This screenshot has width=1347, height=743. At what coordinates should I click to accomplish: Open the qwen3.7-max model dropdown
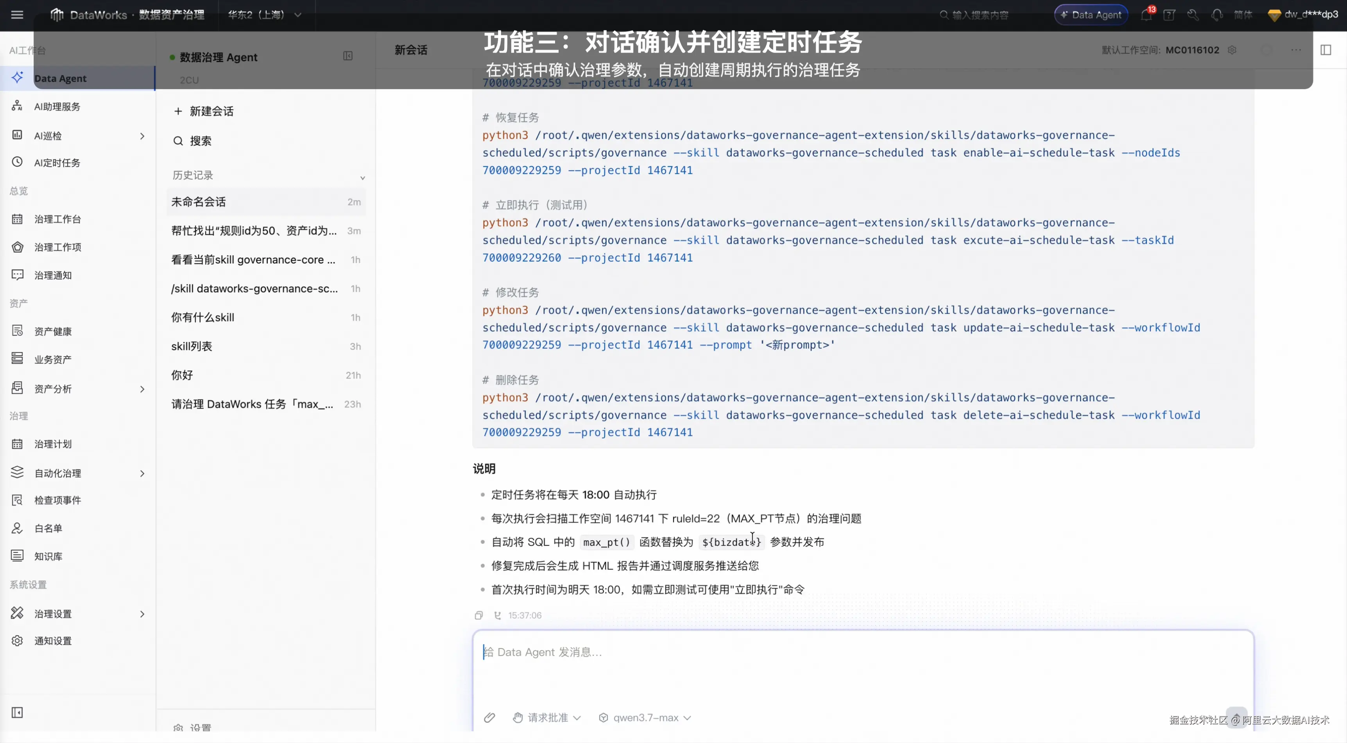645,717
